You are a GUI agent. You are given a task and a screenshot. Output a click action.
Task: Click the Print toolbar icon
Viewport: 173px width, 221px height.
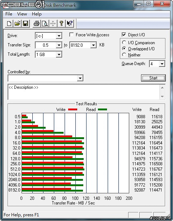(x=37, y=23)
